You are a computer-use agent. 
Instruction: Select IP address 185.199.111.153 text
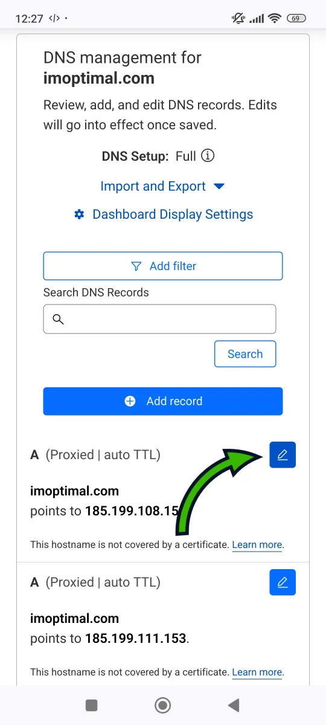[135, 638]
